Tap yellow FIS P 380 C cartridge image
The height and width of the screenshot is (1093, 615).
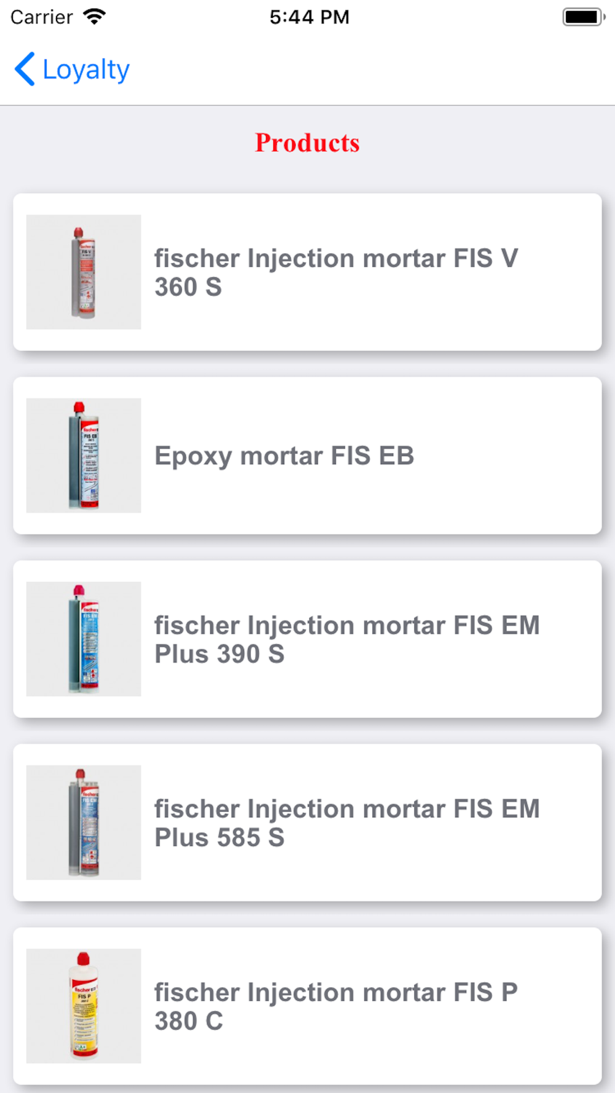click(84, 1006)
